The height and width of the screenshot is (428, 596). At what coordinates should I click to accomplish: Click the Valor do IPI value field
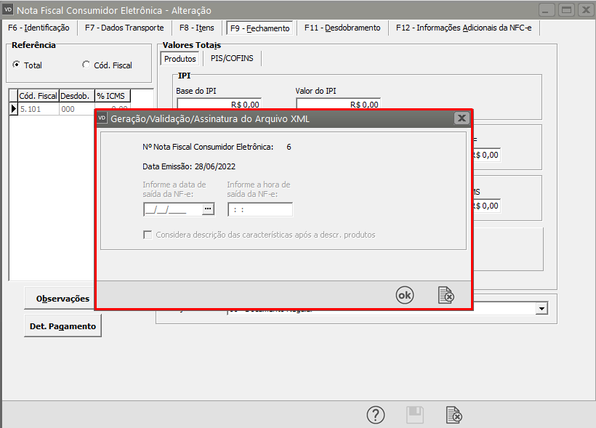tap(339, 104)
